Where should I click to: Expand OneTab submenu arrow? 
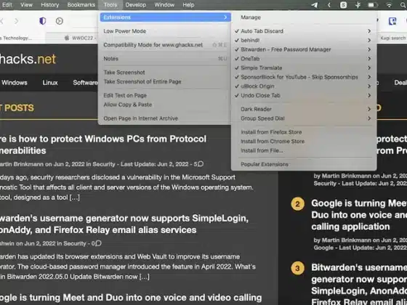(369, 59)
